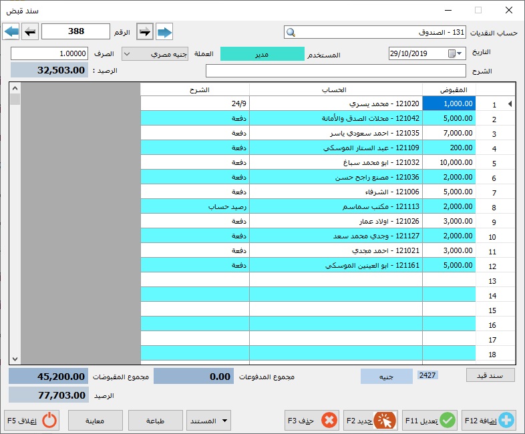The height and width of the screenshot is (434, 525).
Task: Click the description cell 24/9
Action: point(195,103)
